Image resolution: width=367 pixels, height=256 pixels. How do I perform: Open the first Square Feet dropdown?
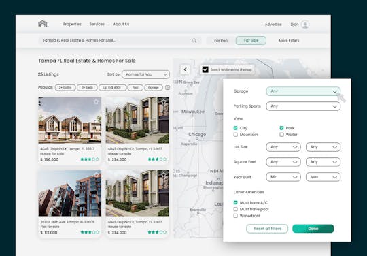click(283, 162)
